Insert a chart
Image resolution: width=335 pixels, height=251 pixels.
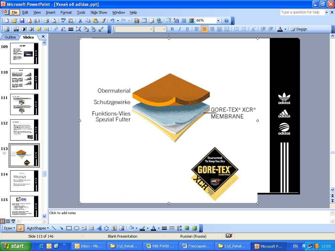(137, 21)
